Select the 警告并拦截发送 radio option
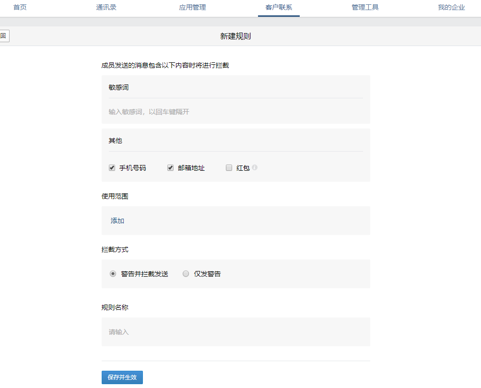Screen dimensions: 481x388 113,274
